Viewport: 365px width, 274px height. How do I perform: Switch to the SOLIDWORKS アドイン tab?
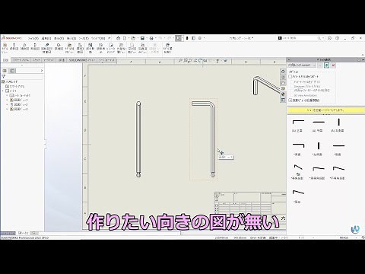click(x=81, y=60)
